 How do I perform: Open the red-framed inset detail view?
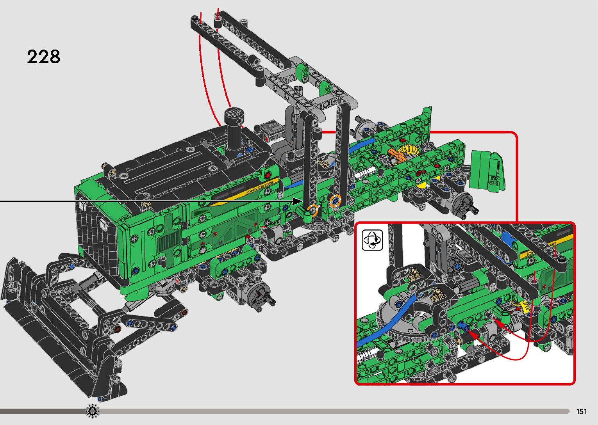pyautogui.click(x=465, y=304)
